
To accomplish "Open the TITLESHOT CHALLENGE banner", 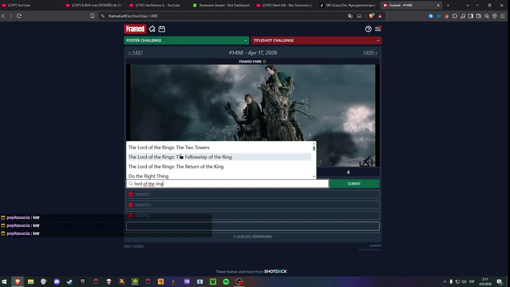I will [316, 40].
